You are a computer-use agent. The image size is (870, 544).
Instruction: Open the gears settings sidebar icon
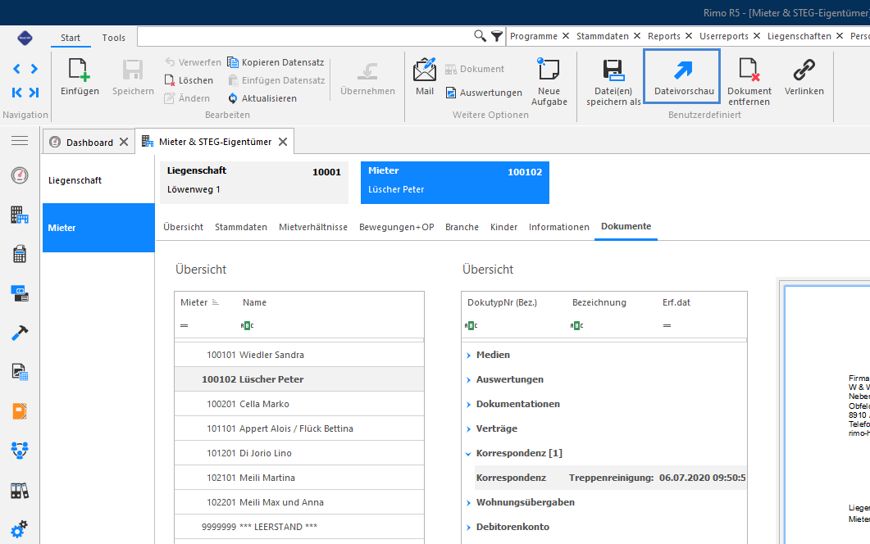coord(20,529)
